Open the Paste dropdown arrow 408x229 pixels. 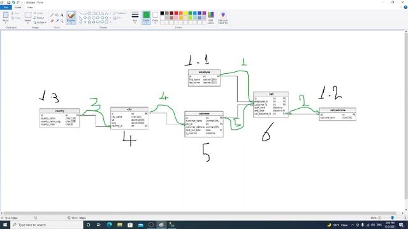point(6,23)
